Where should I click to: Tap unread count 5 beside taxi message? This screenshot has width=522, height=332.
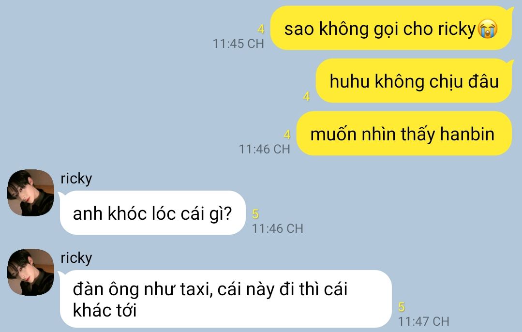402,307
